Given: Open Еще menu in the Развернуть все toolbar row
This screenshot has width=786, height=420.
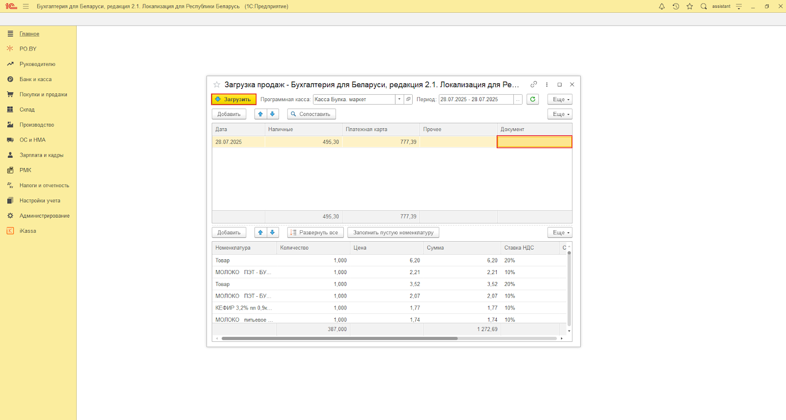Looking at the screenshot, I should point(560,232).
